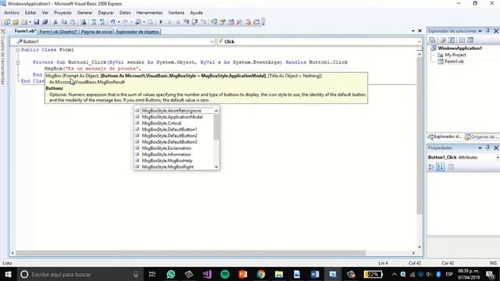Screen dimensions: 500x281
Task: Click the New Project toolbar icon
Action: click(7, 22)
